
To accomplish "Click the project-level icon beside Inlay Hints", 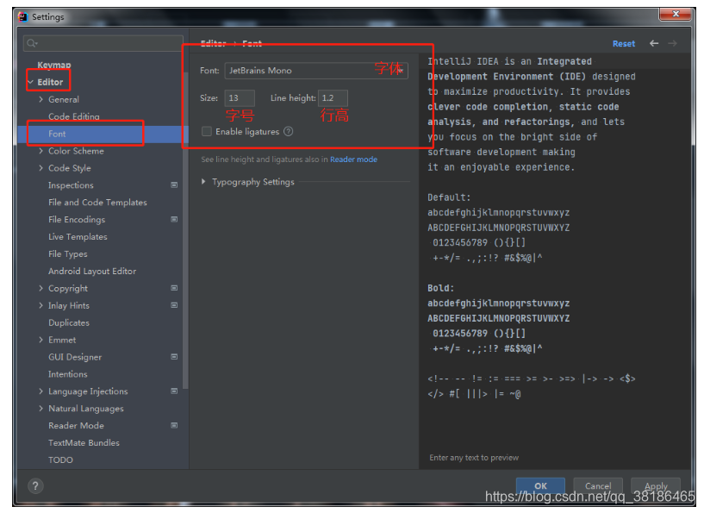I will pyautogui.click(x=174, y=305).
